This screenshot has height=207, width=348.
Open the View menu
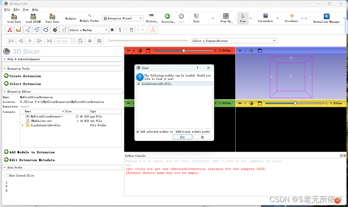pos(26,10)
